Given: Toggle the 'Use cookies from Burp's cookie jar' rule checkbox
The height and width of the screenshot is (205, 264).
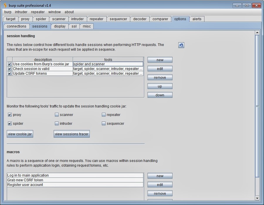Looking at the screenshot, I should coord(10,64).
